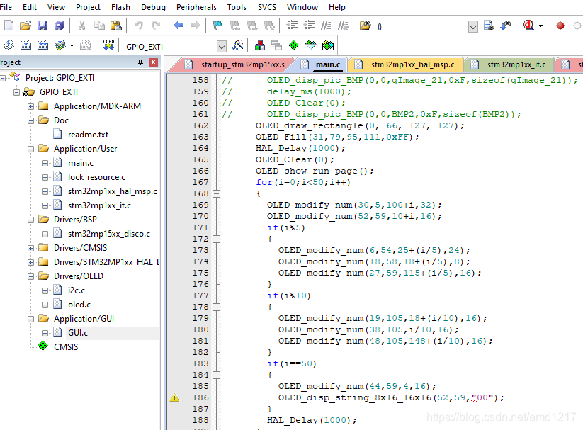The width and height of the screenshot is (583, 430).
Task: Open the Tools menu
Action: [x=237, y=7]
